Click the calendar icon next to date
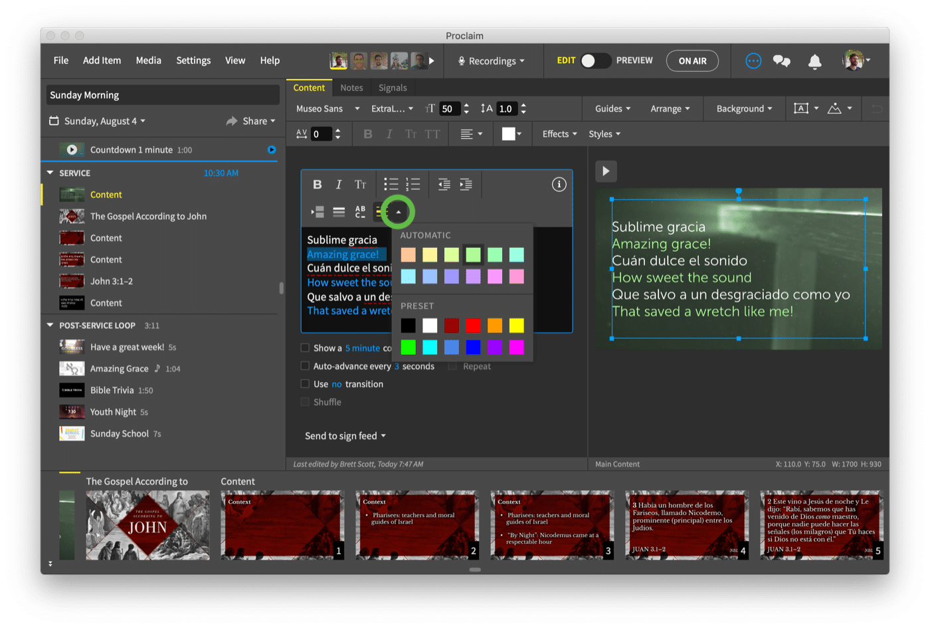The image size is (930, 628). pyautogui.click(x=54, y=121)
